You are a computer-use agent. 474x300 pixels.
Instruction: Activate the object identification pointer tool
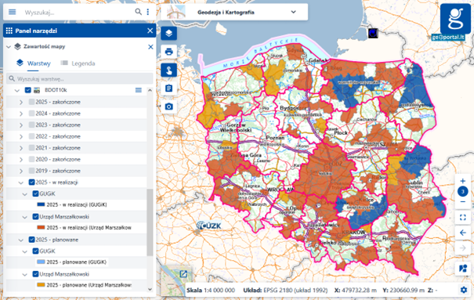168,70
